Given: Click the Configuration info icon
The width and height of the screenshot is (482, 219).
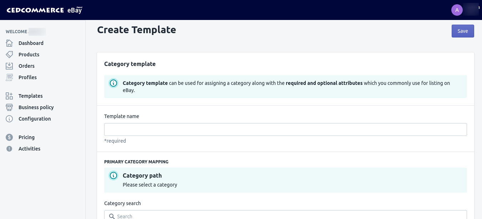Looking at the screenshot, I should [9, 119].
